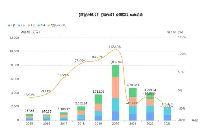Screen dimensions: 208x129
Task: Click the 2022 blue Q1 bar segment
Action: click(150, 116)
